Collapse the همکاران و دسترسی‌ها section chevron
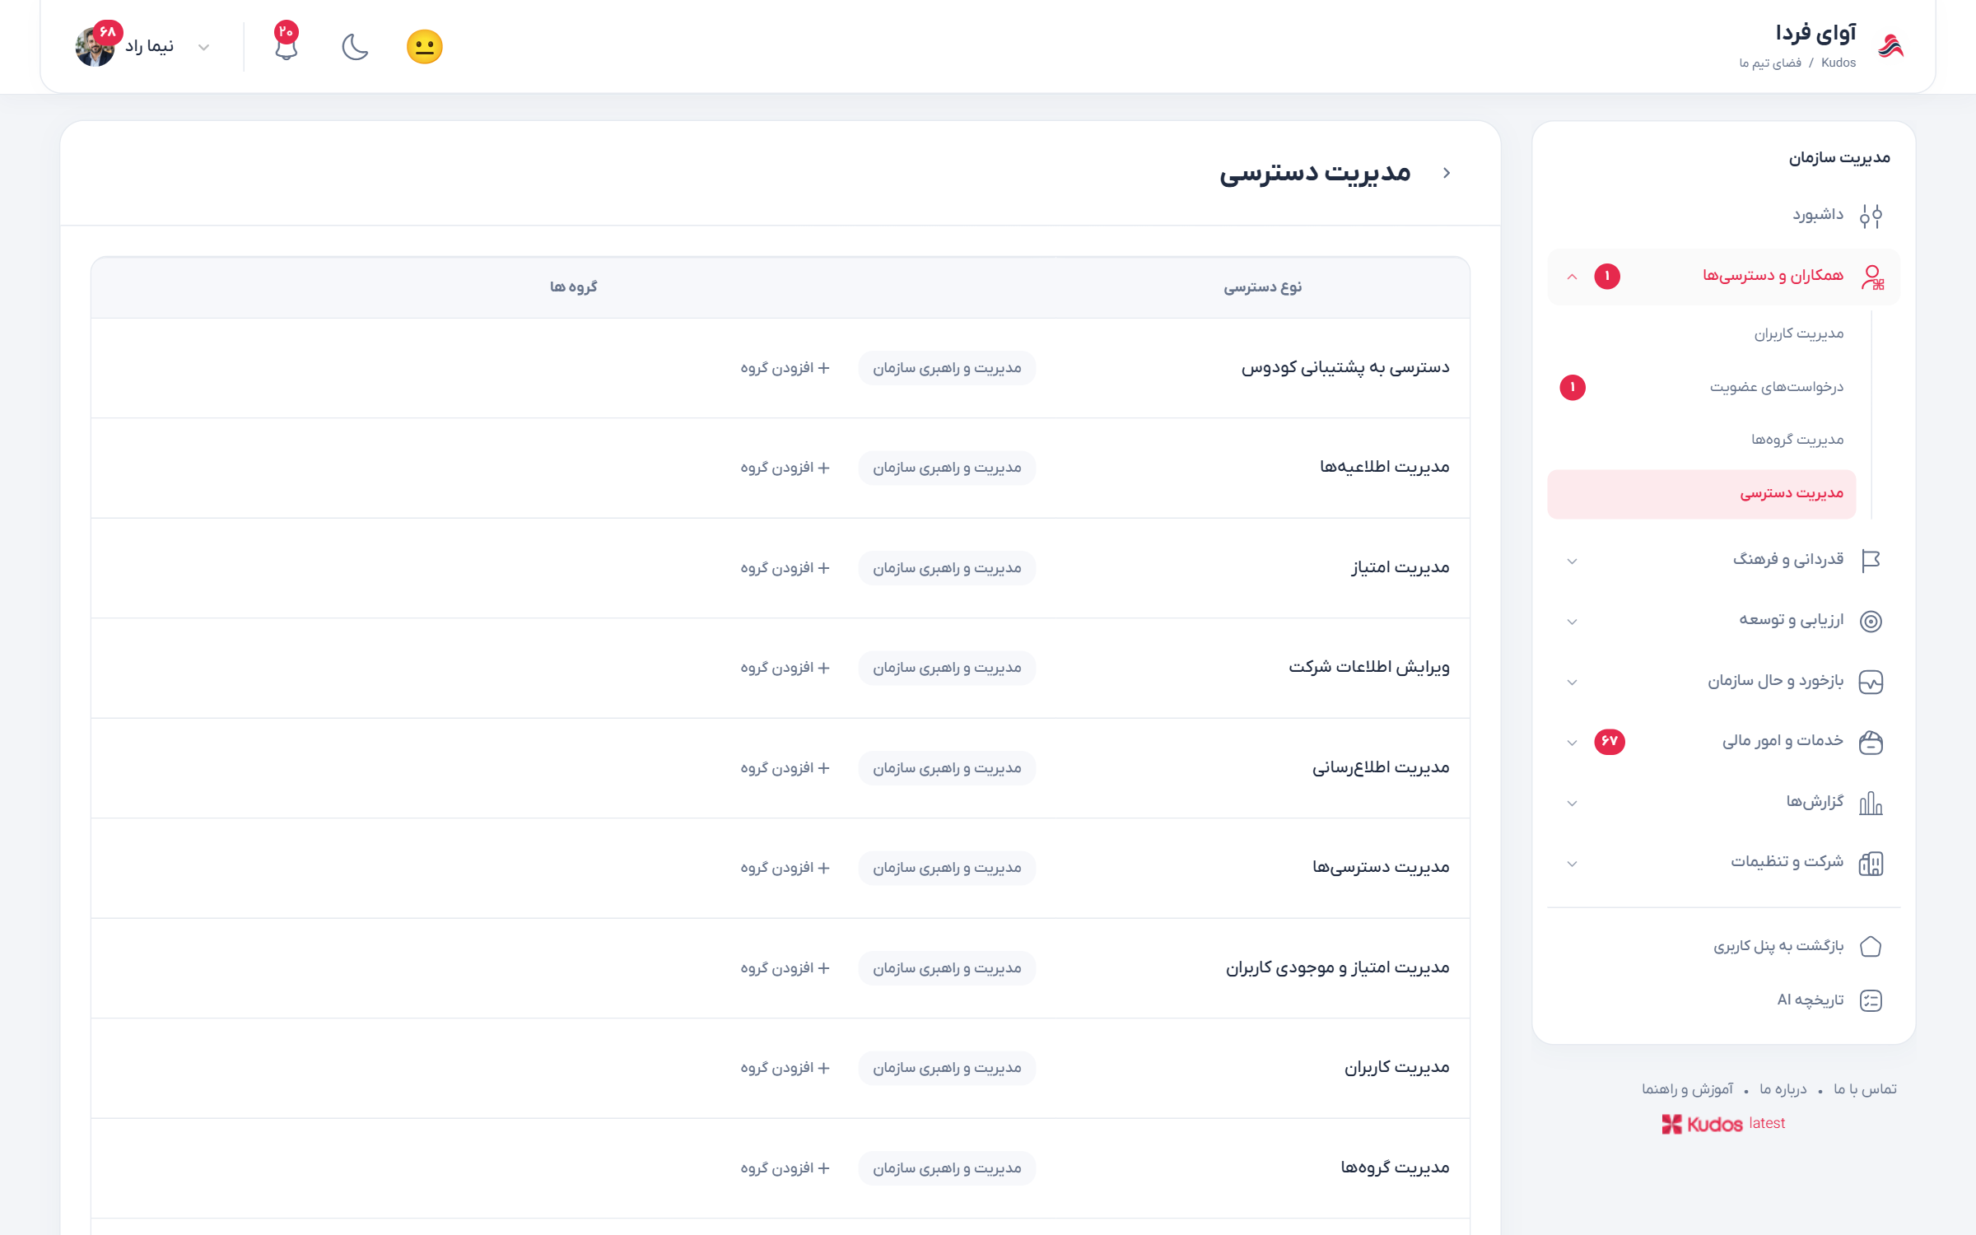The height and width of the screenshot is (1235, 1976). pos(1572,277)
